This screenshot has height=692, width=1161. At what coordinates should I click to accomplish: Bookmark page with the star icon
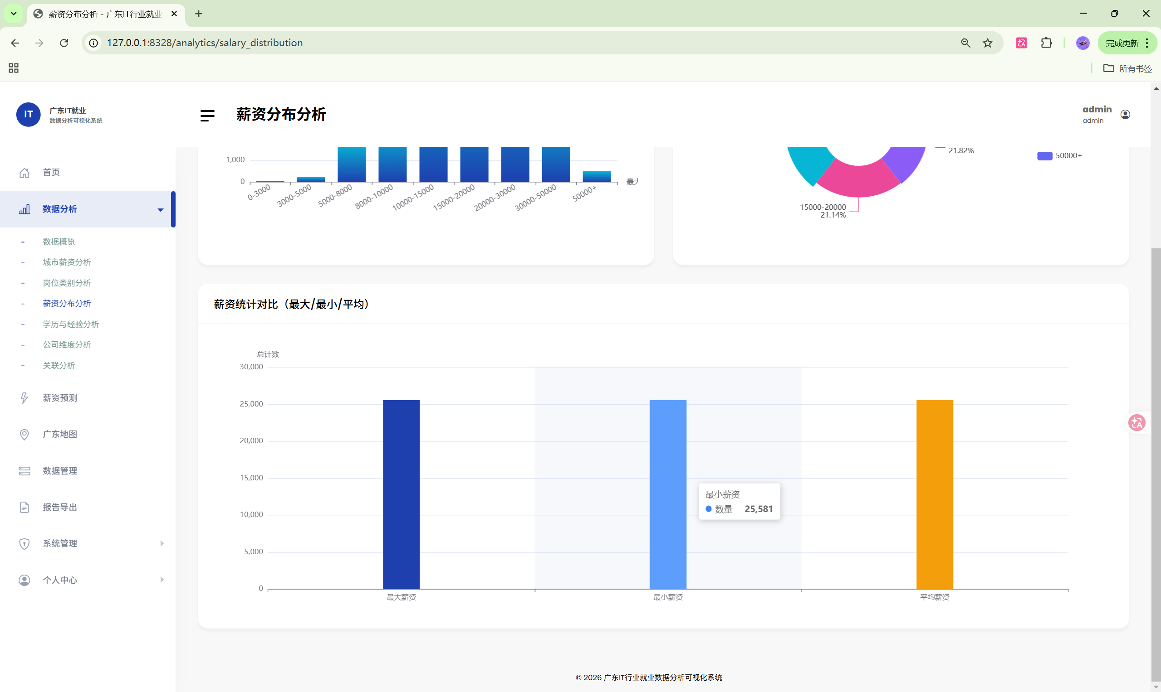[987, 43]
